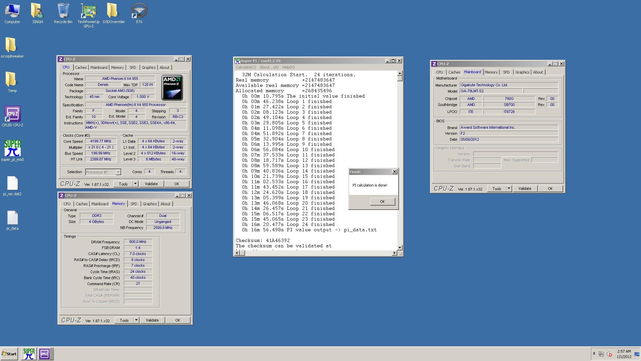This screenshot has width=641, height=361.
Task: Launch the ET6 shortcut icon
Action: coord(139,13)
